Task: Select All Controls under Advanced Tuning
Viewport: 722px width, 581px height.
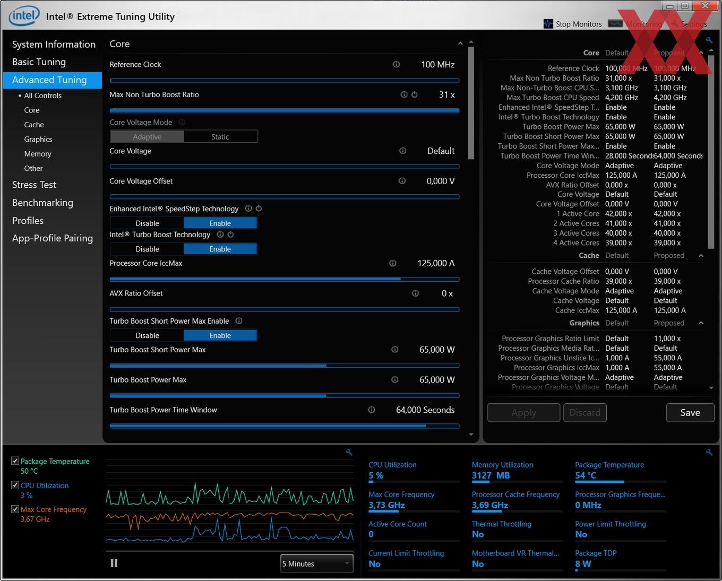Action: [42, 96]
